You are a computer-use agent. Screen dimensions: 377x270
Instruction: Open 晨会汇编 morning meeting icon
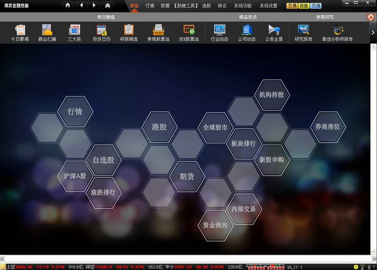tap(47, 30)
